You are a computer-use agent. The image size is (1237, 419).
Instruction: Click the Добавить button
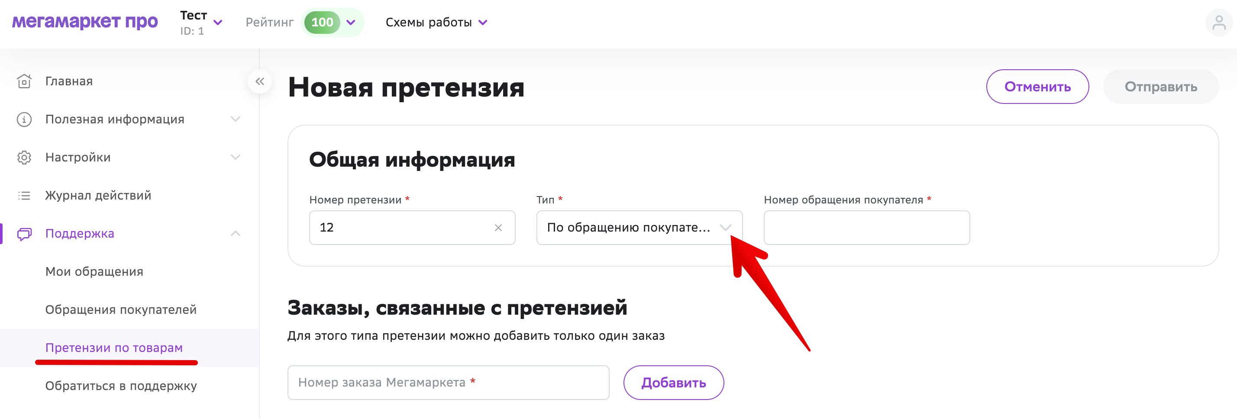(673, 383)
